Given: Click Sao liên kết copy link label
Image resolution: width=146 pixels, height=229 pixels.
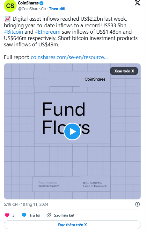Looking at the screenshot, I should coord(64,215).
